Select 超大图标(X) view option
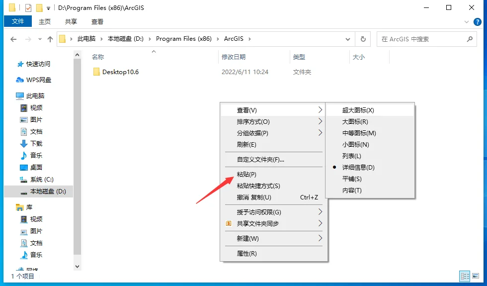The height and width of the screenshot is (286, 487). pos(370,110)
